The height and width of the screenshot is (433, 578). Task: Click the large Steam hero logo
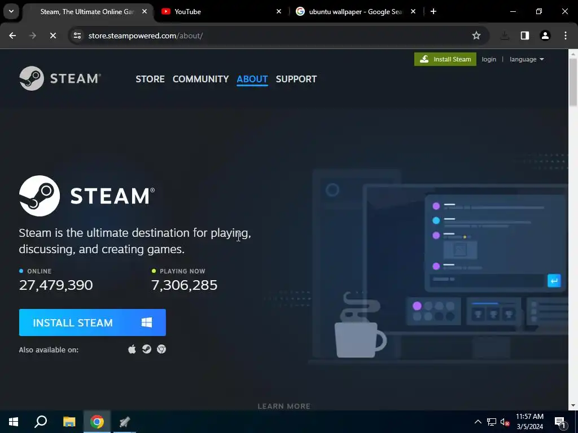point(87,196)
